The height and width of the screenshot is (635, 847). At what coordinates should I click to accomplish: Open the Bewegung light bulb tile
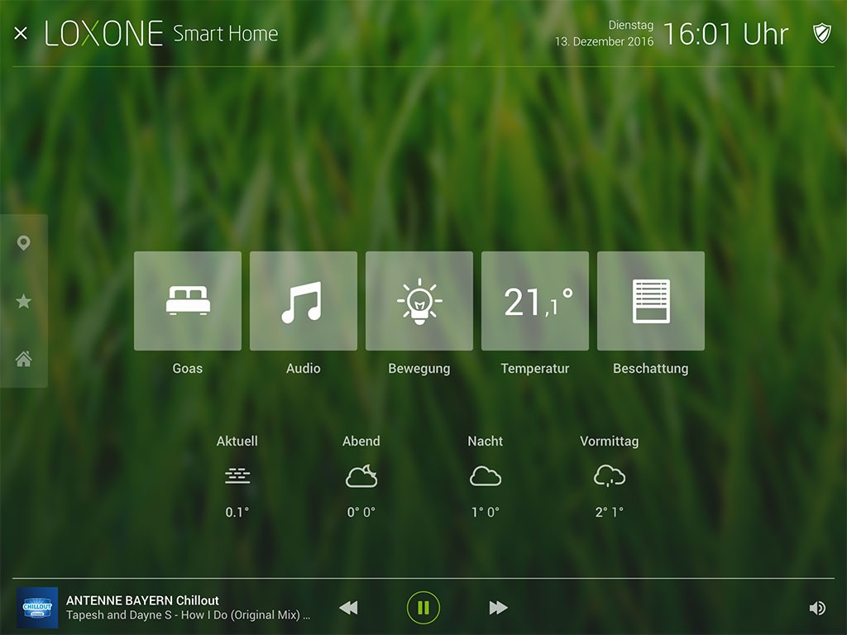click(419, 301)
